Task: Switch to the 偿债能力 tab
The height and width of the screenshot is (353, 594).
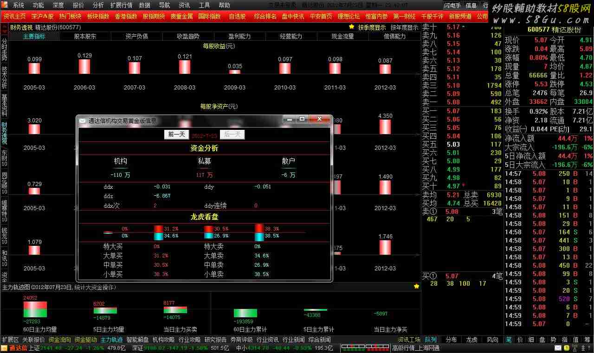Action: (x=394, y=36)
